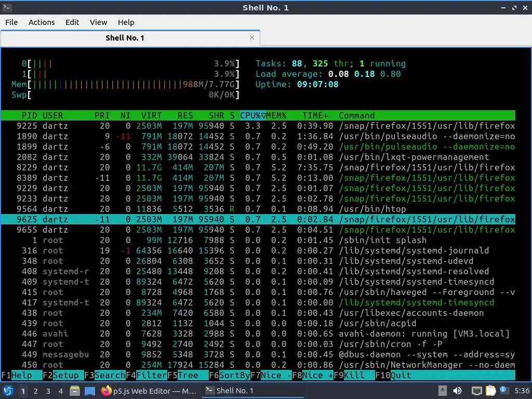Click the CPU 1 usage meter
This screenshot has height=399, width=532.
click(x=130, y=74)
